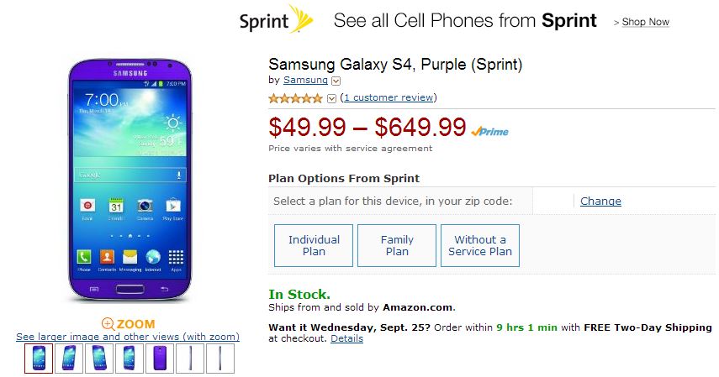
Task: Open See larger image and other views
Action: click(x=128, y=337)
